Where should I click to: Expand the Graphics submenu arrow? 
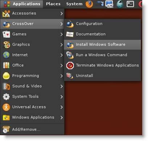[x=62, y=45]
